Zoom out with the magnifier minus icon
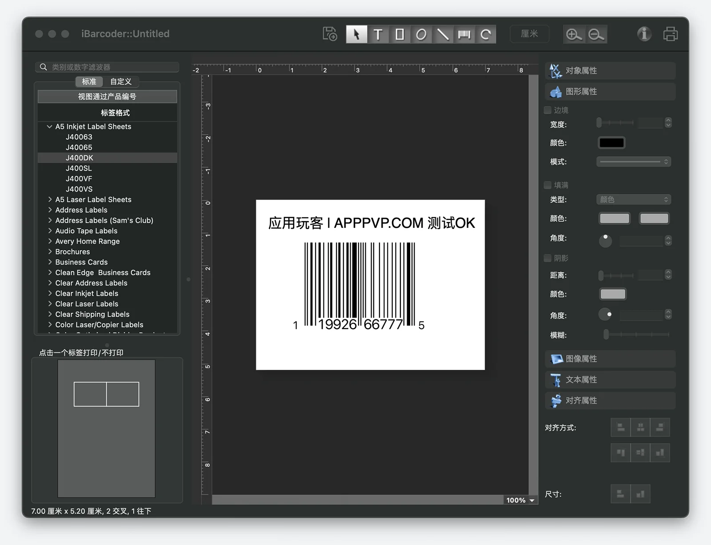711x545 pixels. tap(596, 34)
